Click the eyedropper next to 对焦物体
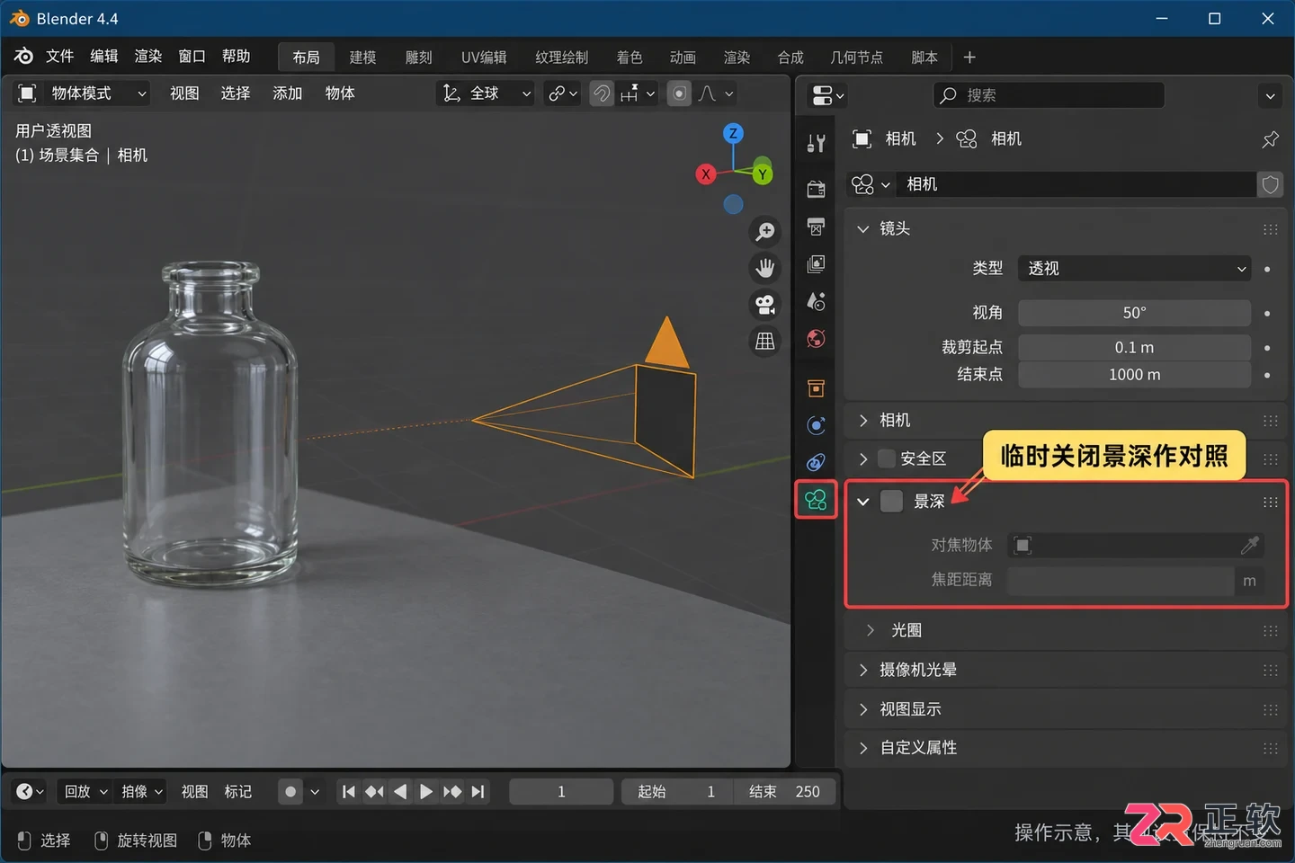The height and width of the screenshot is (863, 1295). (1250, 545)
